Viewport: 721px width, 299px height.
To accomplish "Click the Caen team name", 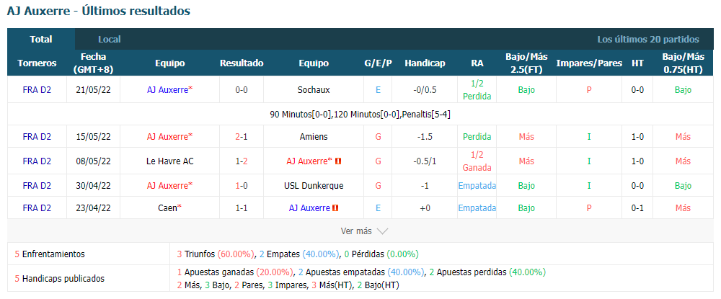I will point(167,208).
